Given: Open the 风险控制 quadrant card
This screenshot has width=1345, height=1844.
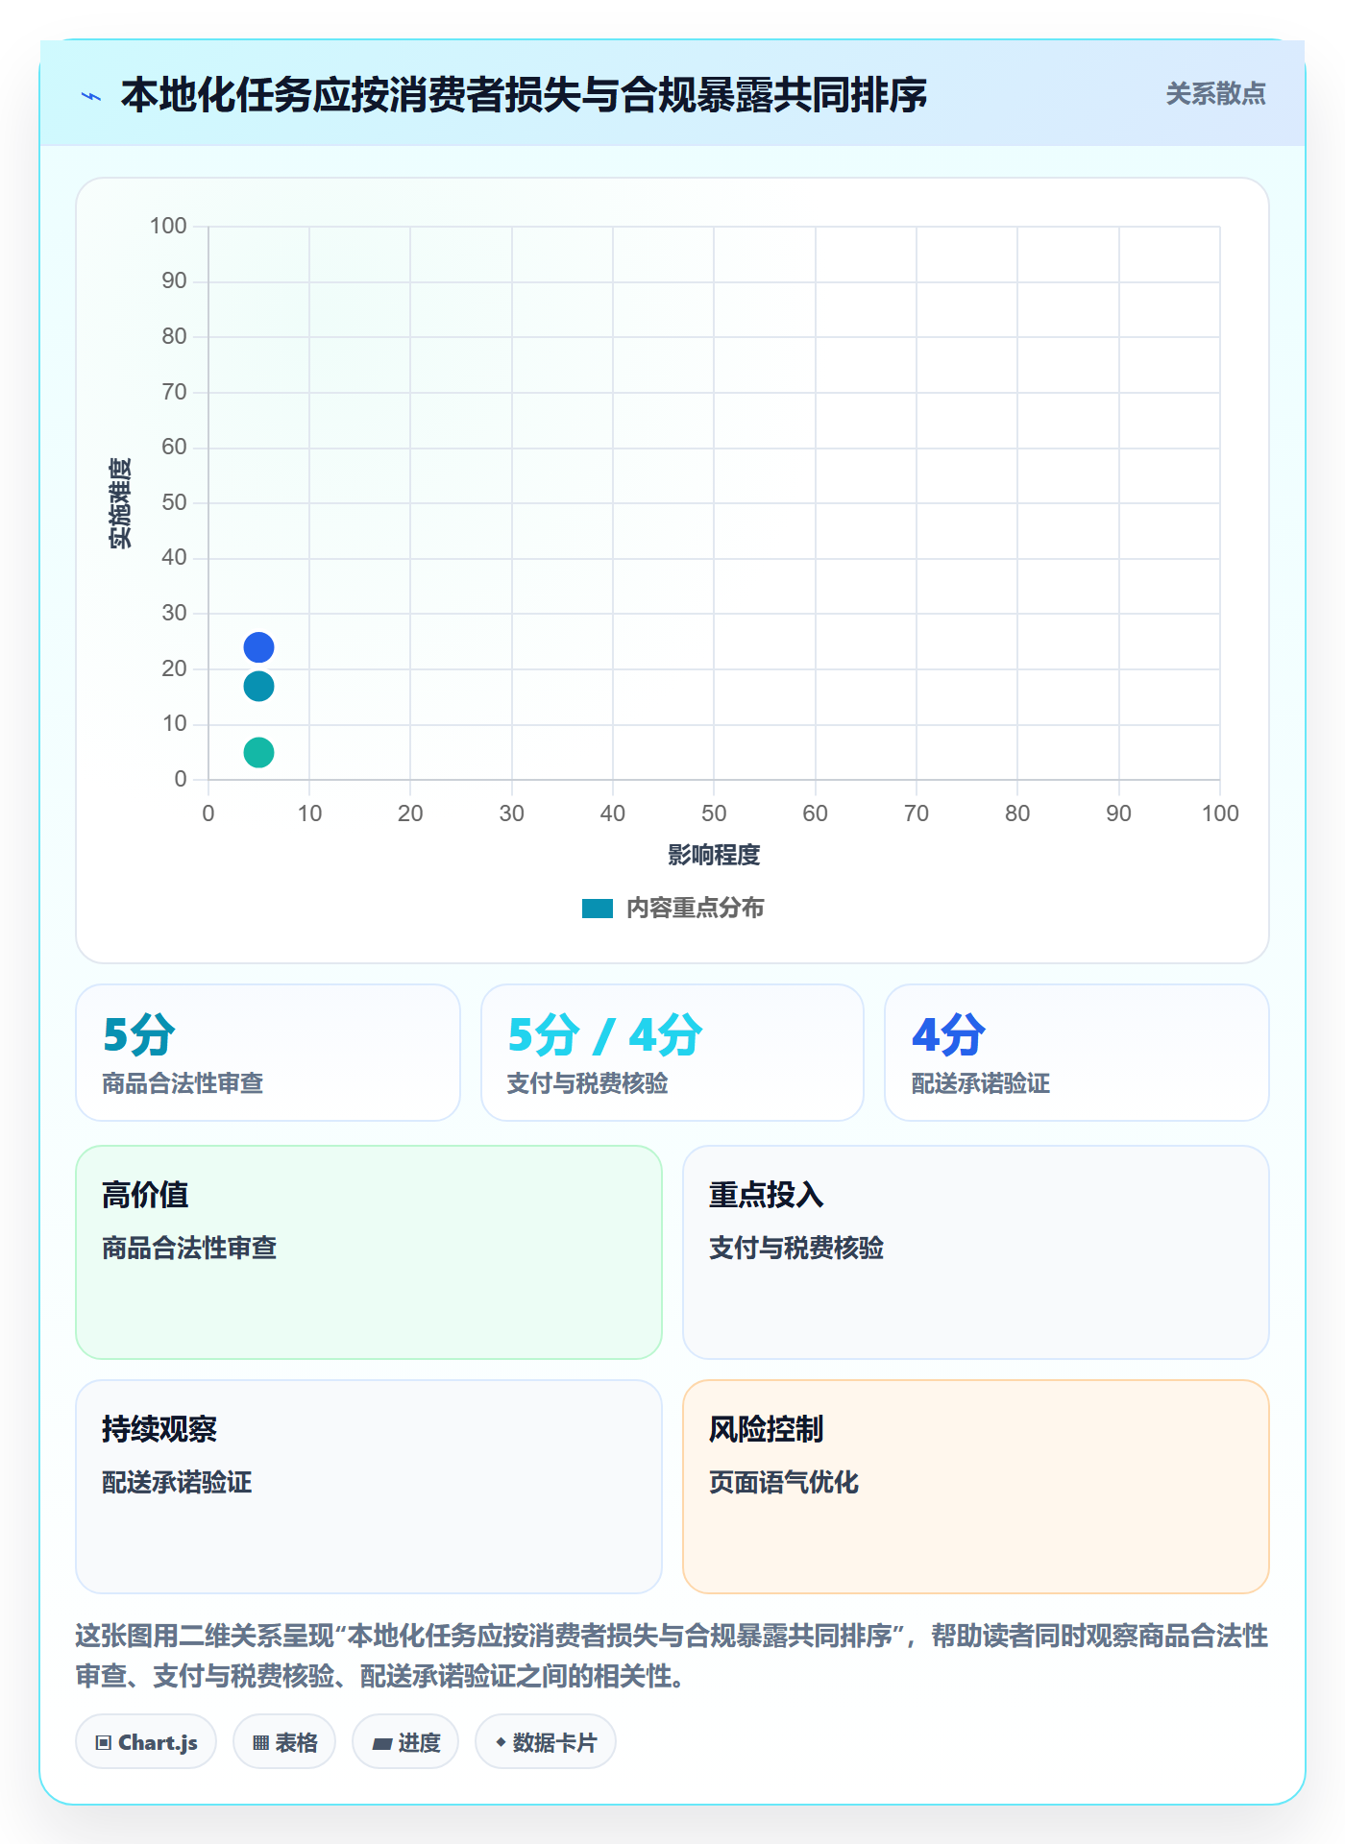Looking at the screenshot, I should tap(976, 1487).
